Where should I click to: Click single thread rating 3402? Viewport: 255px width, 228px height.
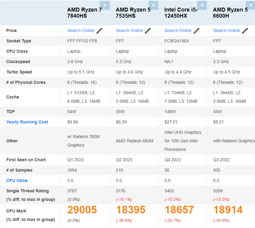169,191
